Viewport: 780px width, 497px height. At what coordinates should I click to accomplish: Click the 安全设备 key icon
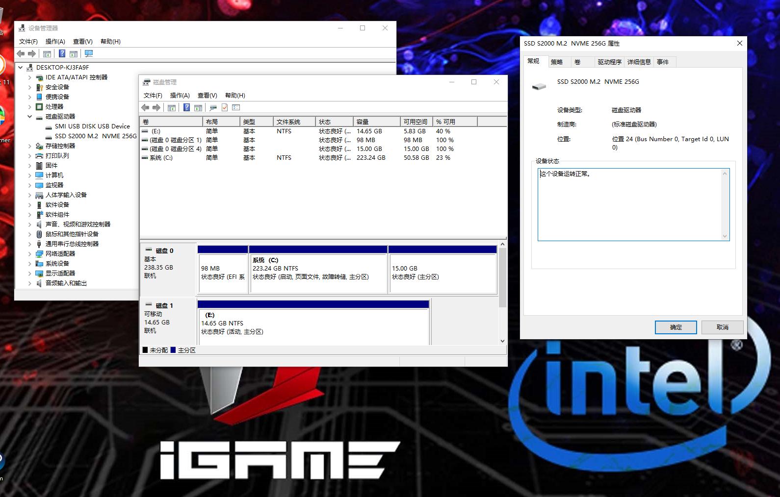click(x=39, y=87)
